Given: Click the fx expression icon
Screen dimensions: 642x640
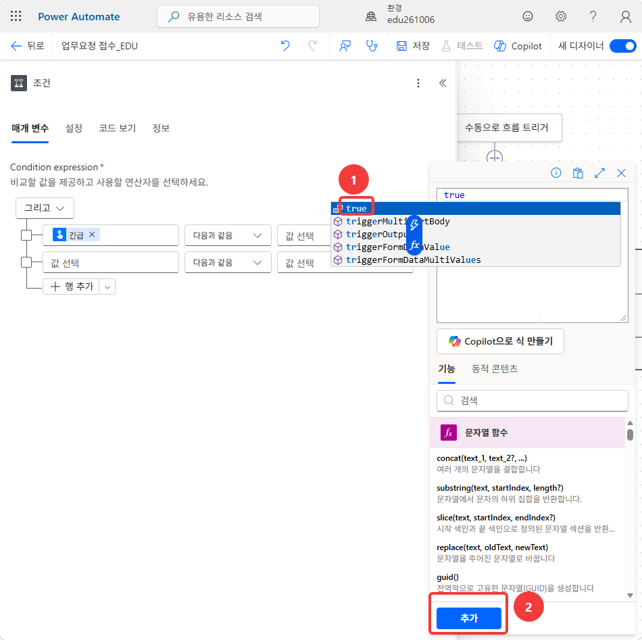Looking at the screenshot, I should click(x=414, y=245).
